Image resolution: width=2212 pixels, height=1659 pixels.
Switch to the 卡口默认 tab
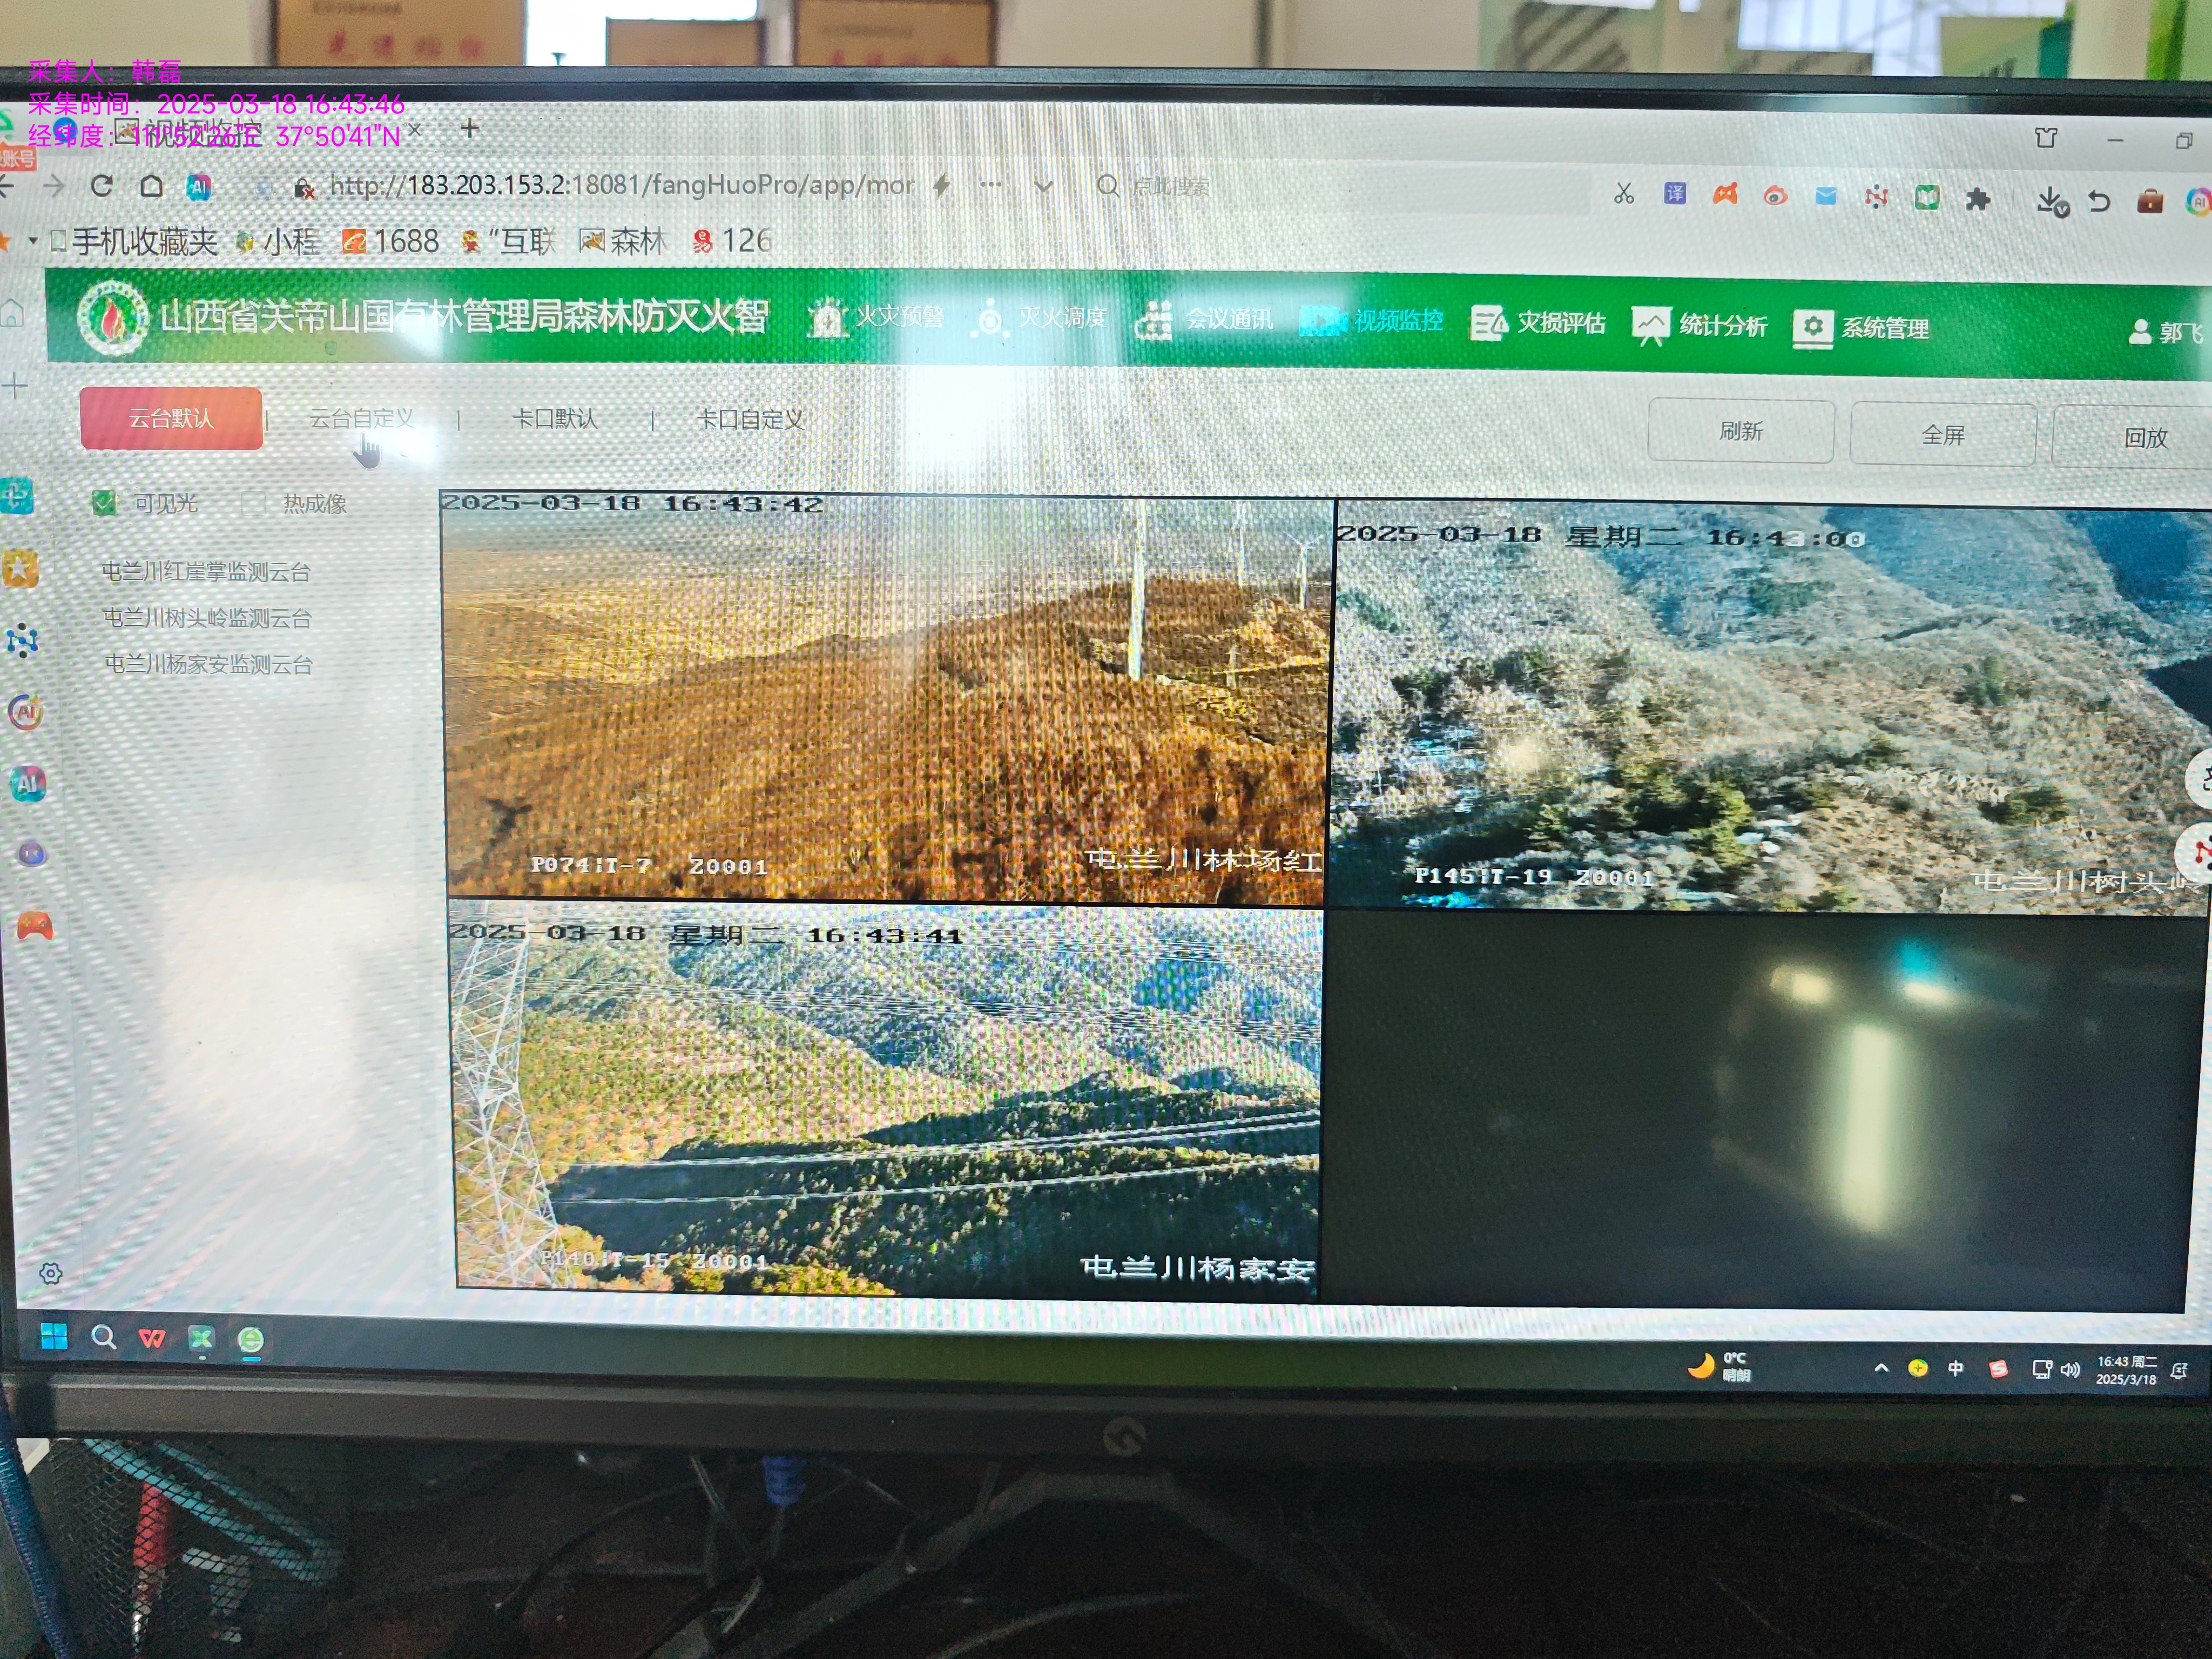point(554,419)
